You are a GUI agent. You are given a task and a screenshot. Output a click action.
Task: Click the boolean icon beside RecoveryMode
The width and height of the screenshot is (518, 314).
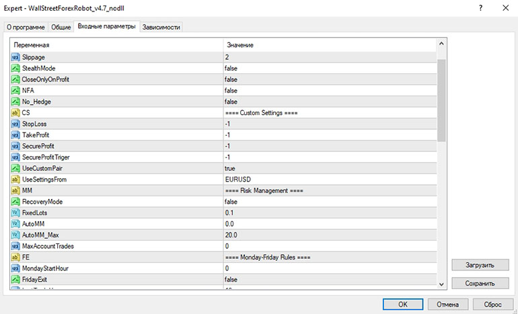[x=15, y=202]
